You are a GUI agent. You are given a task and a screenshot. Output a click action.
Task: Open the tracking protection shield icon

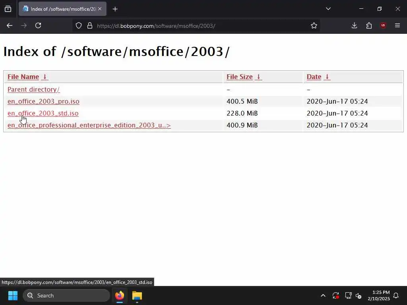[79, 25]
